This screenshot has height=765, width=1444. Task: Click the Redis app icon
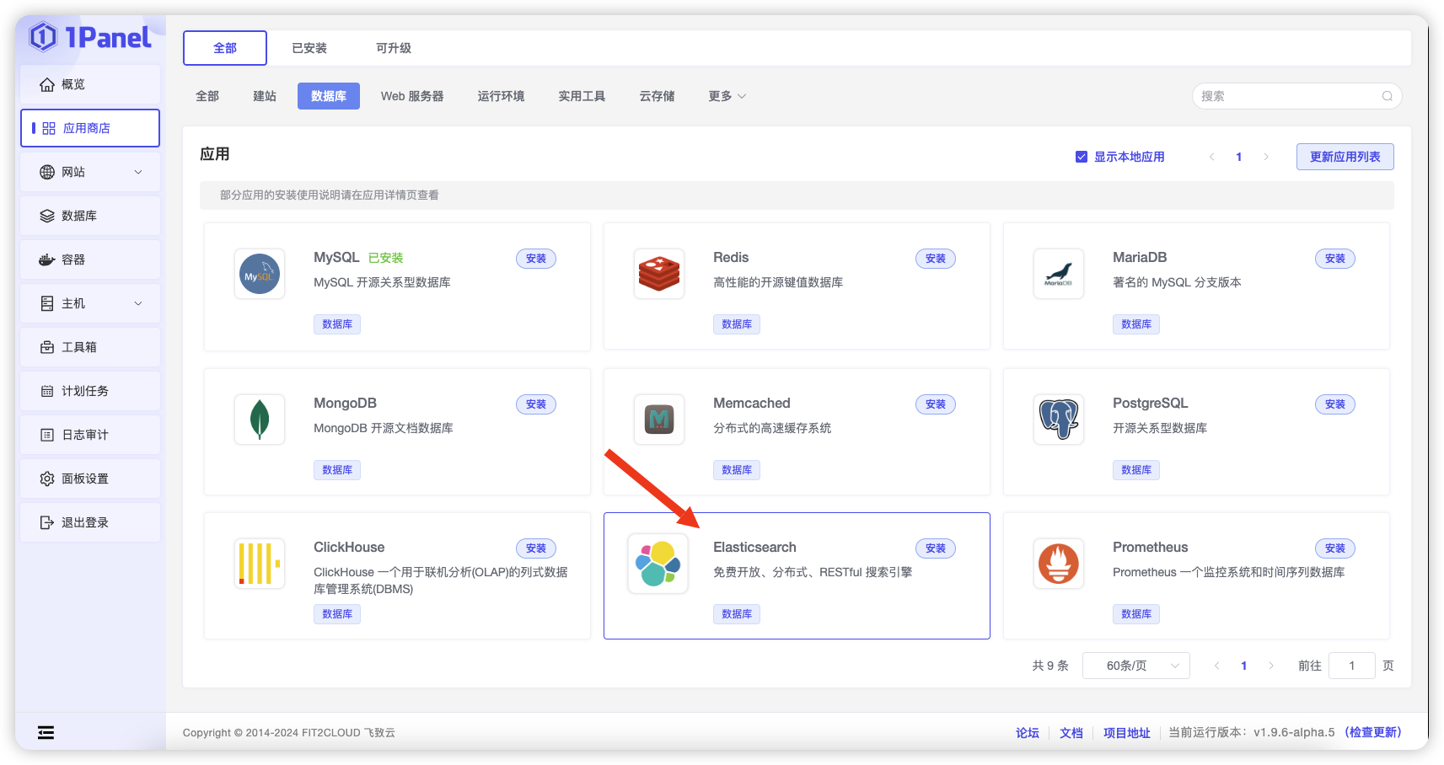pyautogui.click(x=659, y=274)
